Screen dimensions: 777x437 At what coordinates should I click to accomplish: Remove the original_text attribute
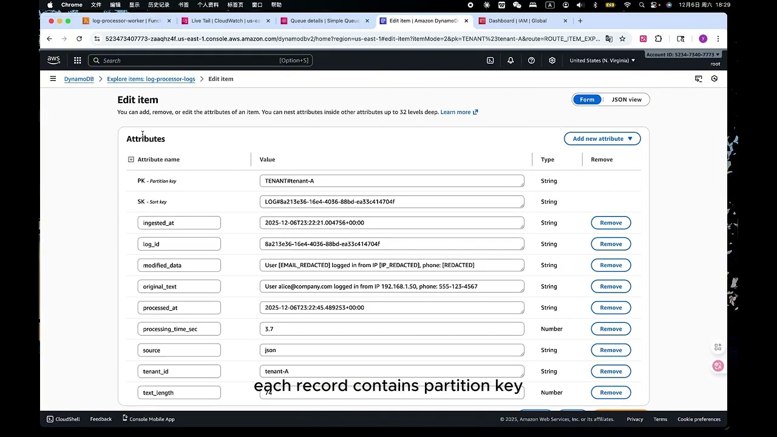point(611,286)
